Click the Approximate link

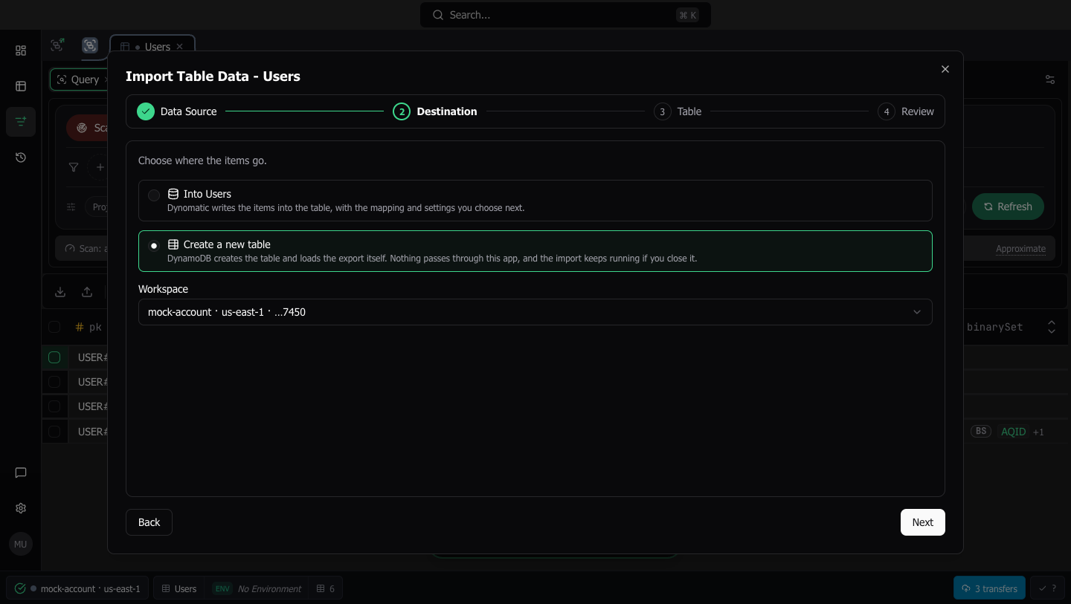pos(1020,249)
